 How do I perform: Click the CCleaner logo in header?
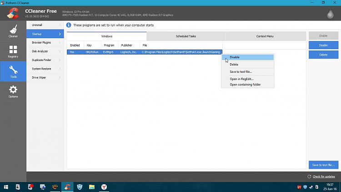pos(13,13)
